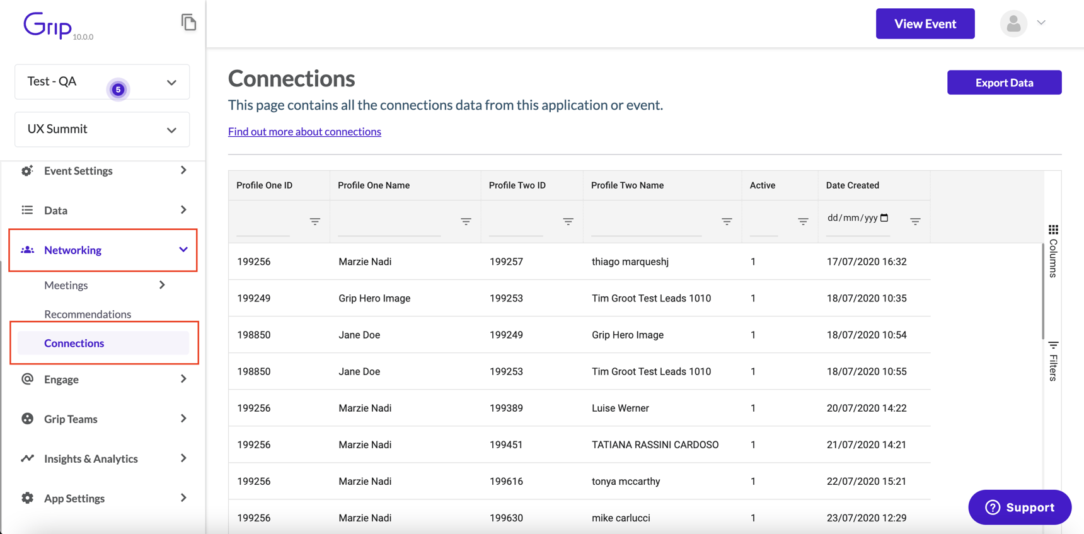This screenshot has width=1084, height=534.
Task: Open filter menu for Profile One ID column
Action: tap(314, 221)
